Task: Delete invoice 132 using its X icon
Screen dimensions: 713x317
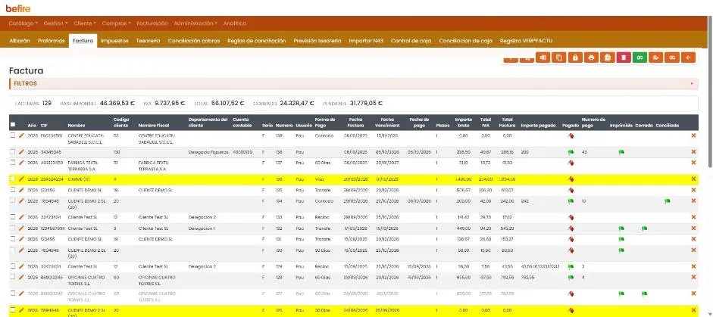Action: click(693, 228)
